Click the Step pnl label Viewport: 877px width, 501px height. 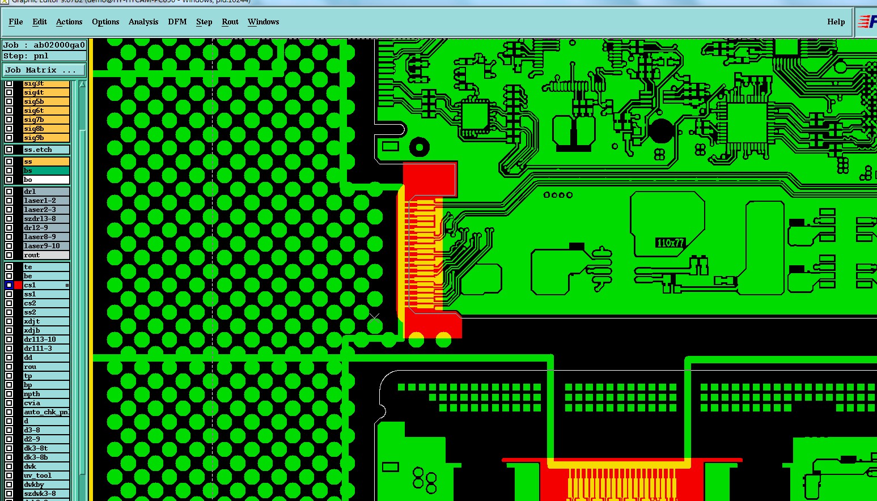pyautogui.click(x=44, y=56)
